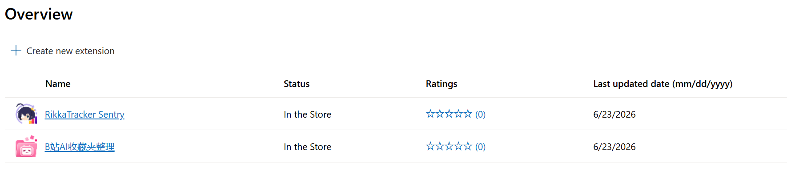787x182 pixels.
Task: Click the Status column header
Action: pos(297,84)
